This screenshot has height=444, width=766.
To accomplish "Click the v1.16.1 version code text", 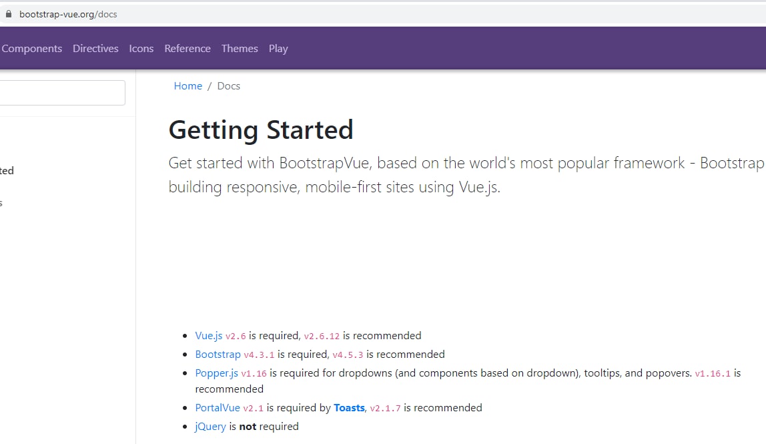I will (x=713, y=374).
